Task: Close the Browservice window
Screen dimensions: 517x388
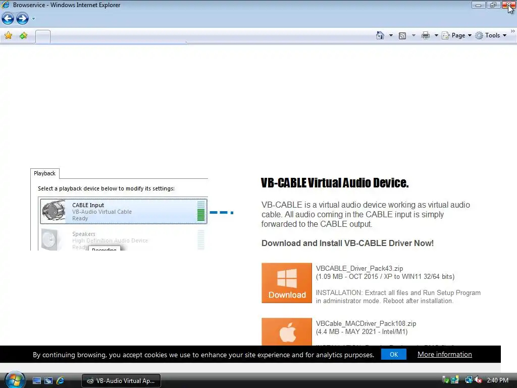Action: coord(508,5)
